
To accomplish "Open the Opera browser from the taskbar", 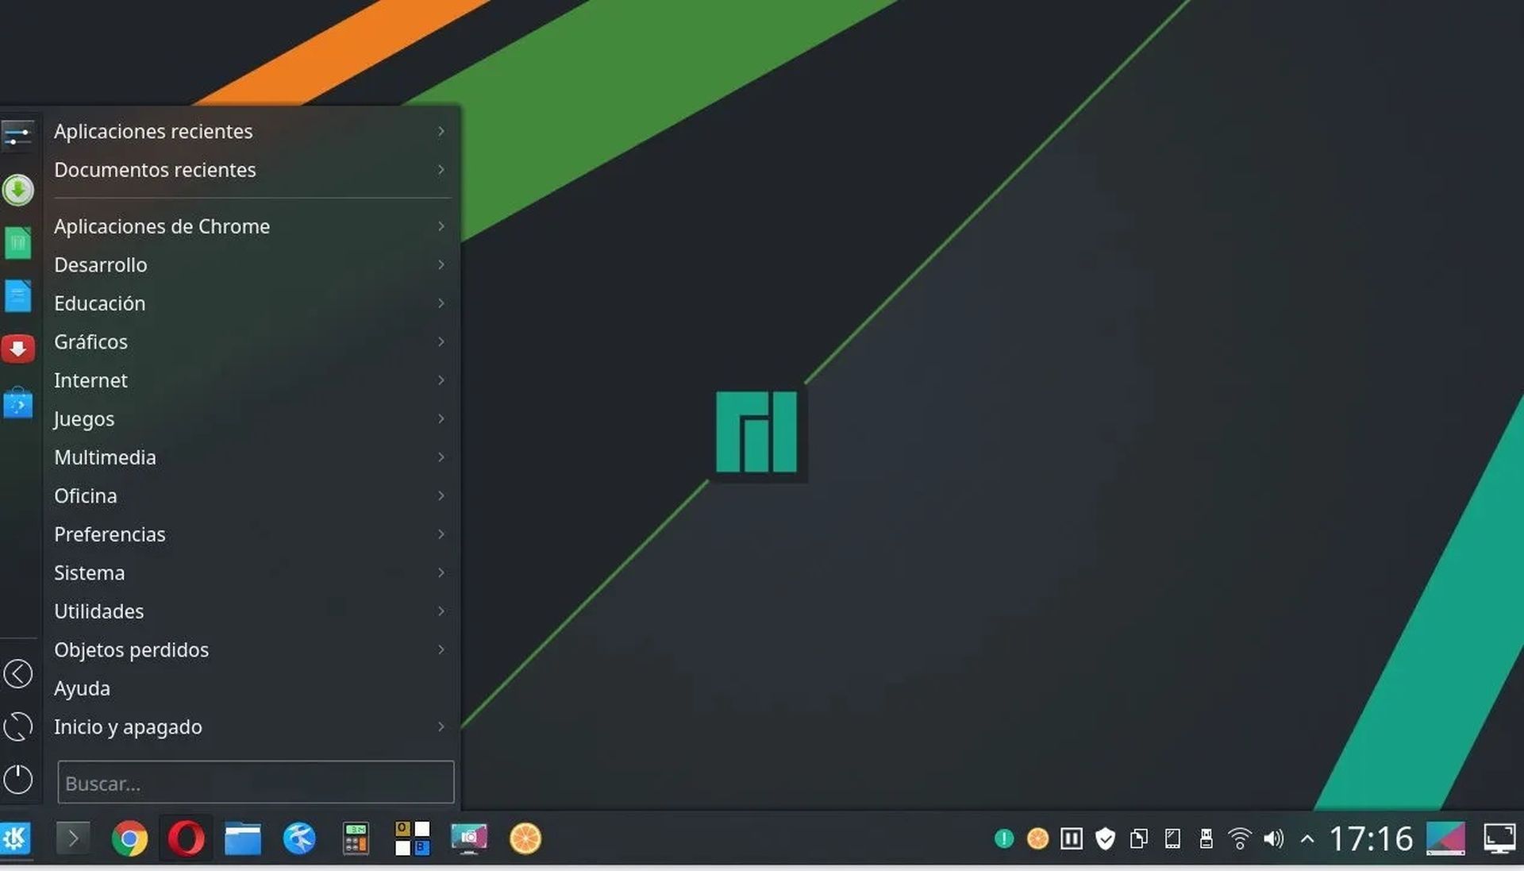I will tap(187, 838).
